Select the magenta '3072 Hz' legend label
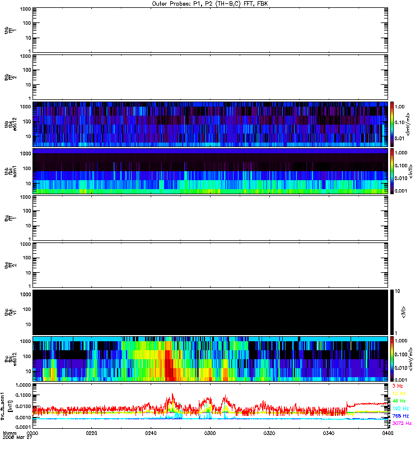Image resolution: width=420 pixels, height=449 pixels. 402,423
